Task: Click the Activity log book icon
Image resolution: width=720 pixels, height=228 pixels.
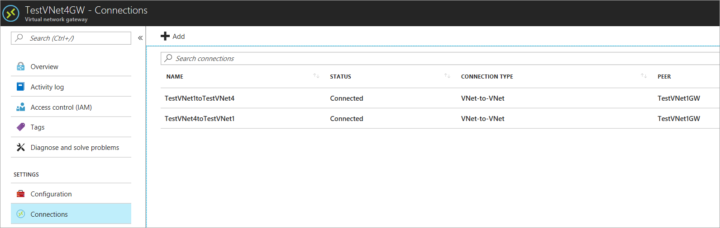Action: pyautogui.click(x=21, y=87)
